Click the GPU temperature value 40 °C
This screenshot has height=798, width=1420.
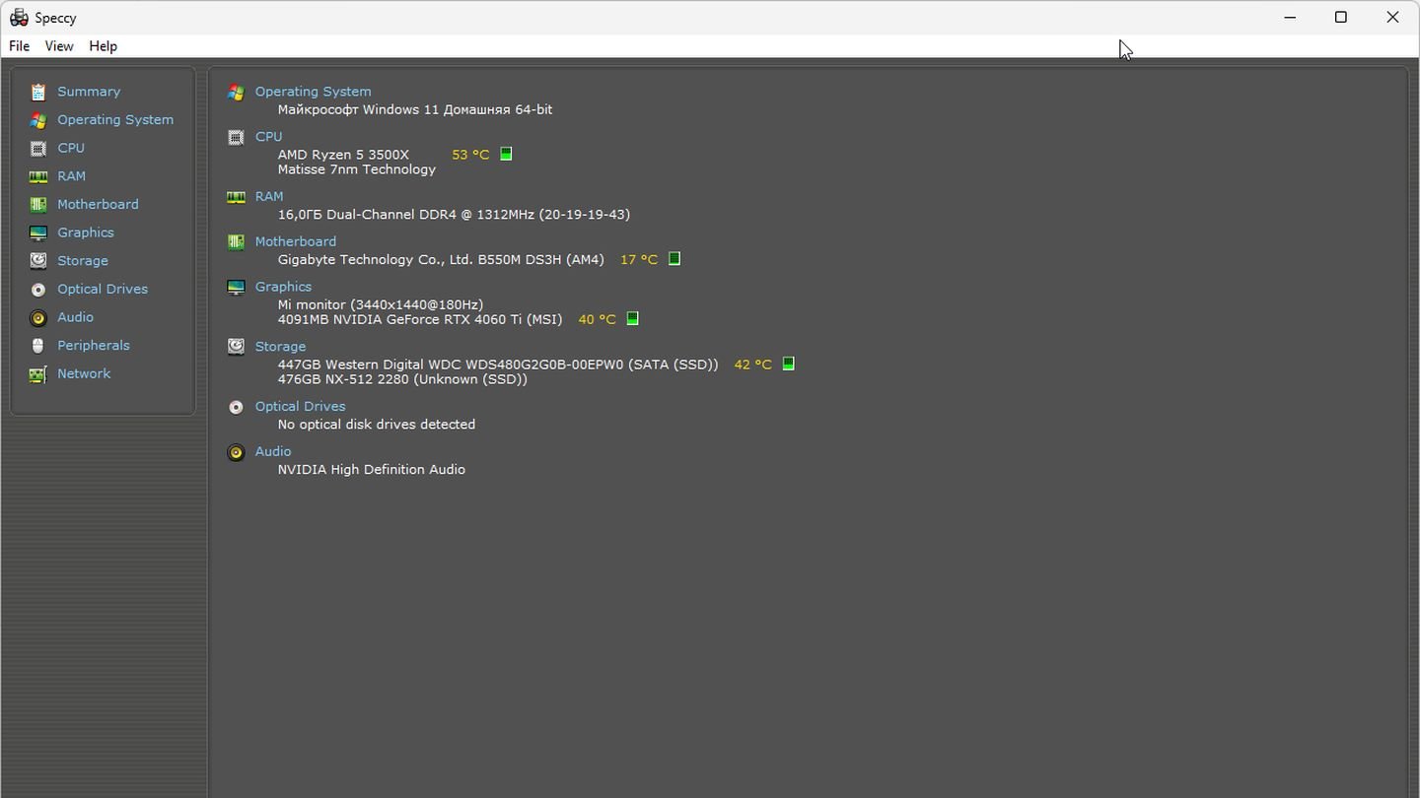597,319
